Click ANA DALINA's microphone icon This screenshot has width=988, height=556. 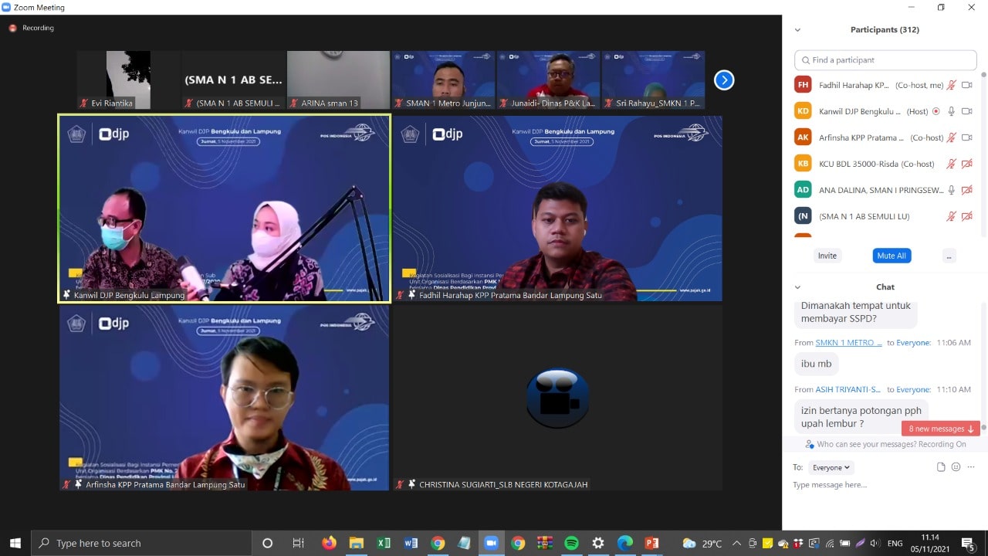click(952, 190)
